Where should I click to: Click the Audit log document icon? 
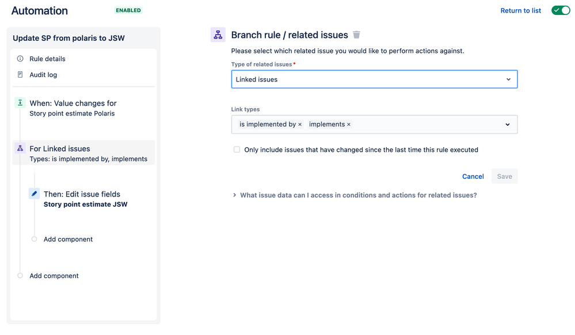20,75
